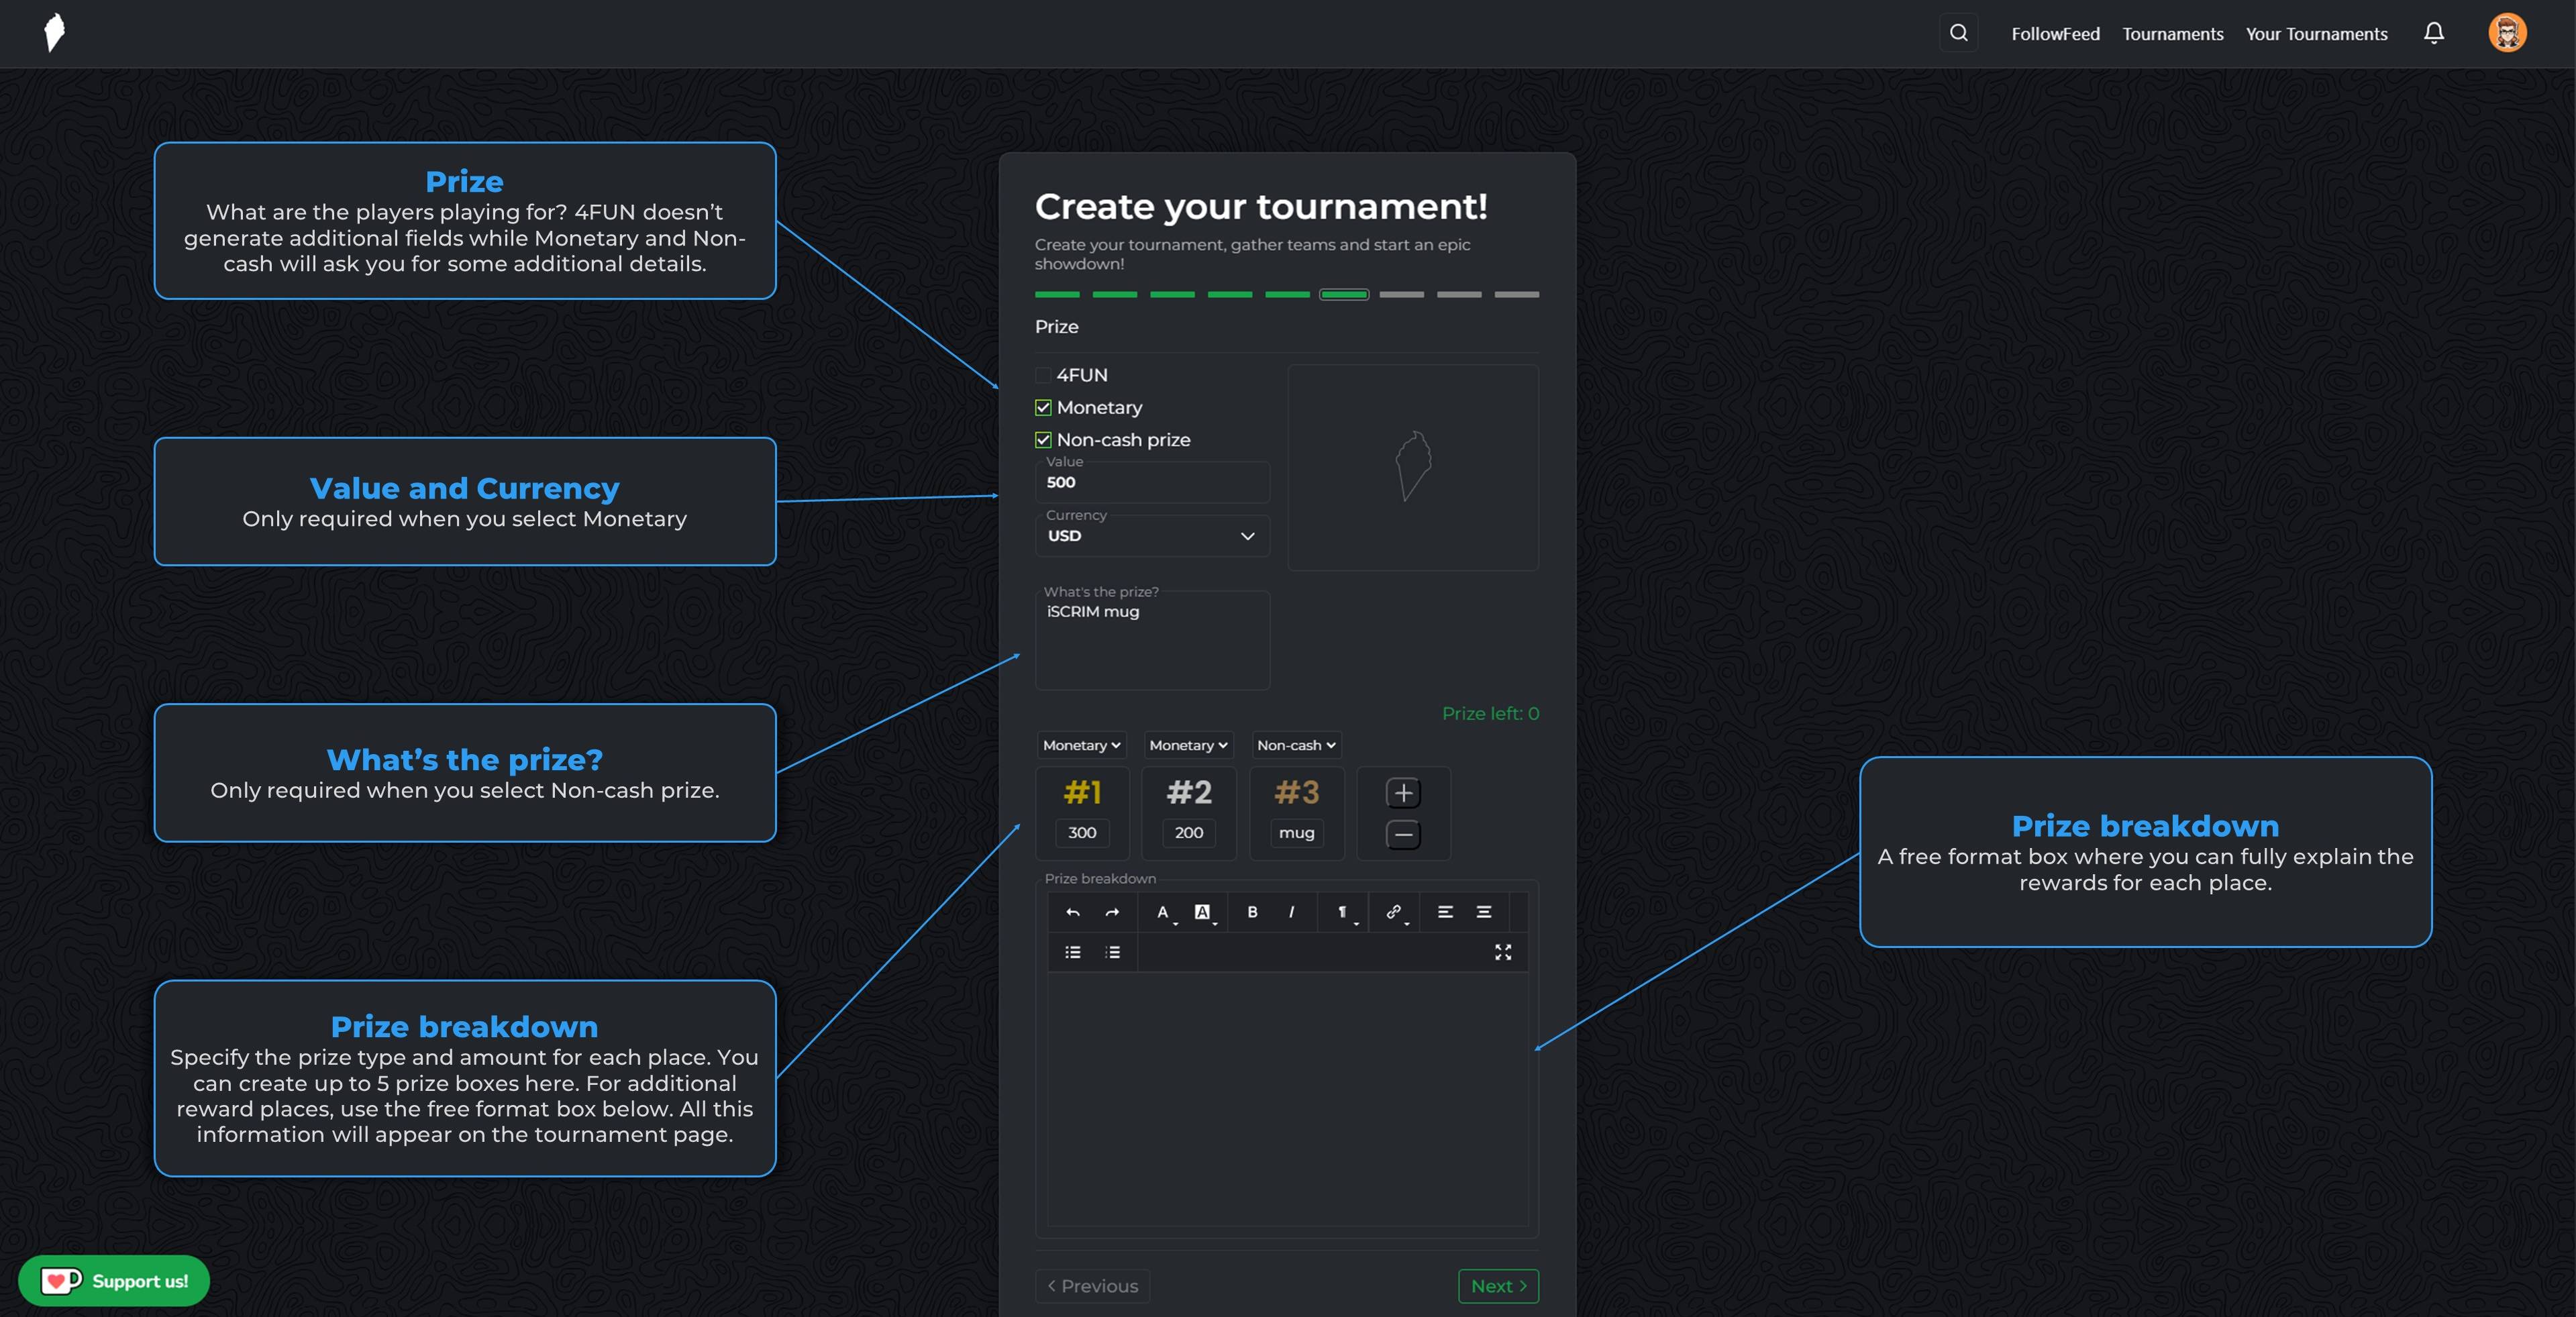
Task: Toggle bold formatting in prize breakdown editor
Action: tap(1252, 912)
